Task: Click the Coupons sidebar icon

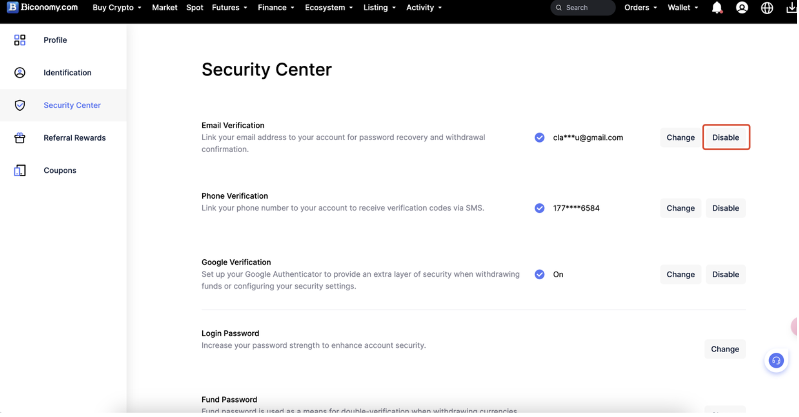Action: pos(20,171)
